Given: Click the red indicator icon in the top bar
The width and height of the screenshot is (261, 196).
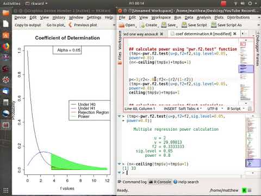Looking at the screenshot, I should pos(223,3).
